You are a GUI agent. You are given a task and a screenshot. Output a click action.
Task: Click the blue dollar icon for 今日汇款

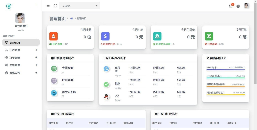click(x=105, y=36)
